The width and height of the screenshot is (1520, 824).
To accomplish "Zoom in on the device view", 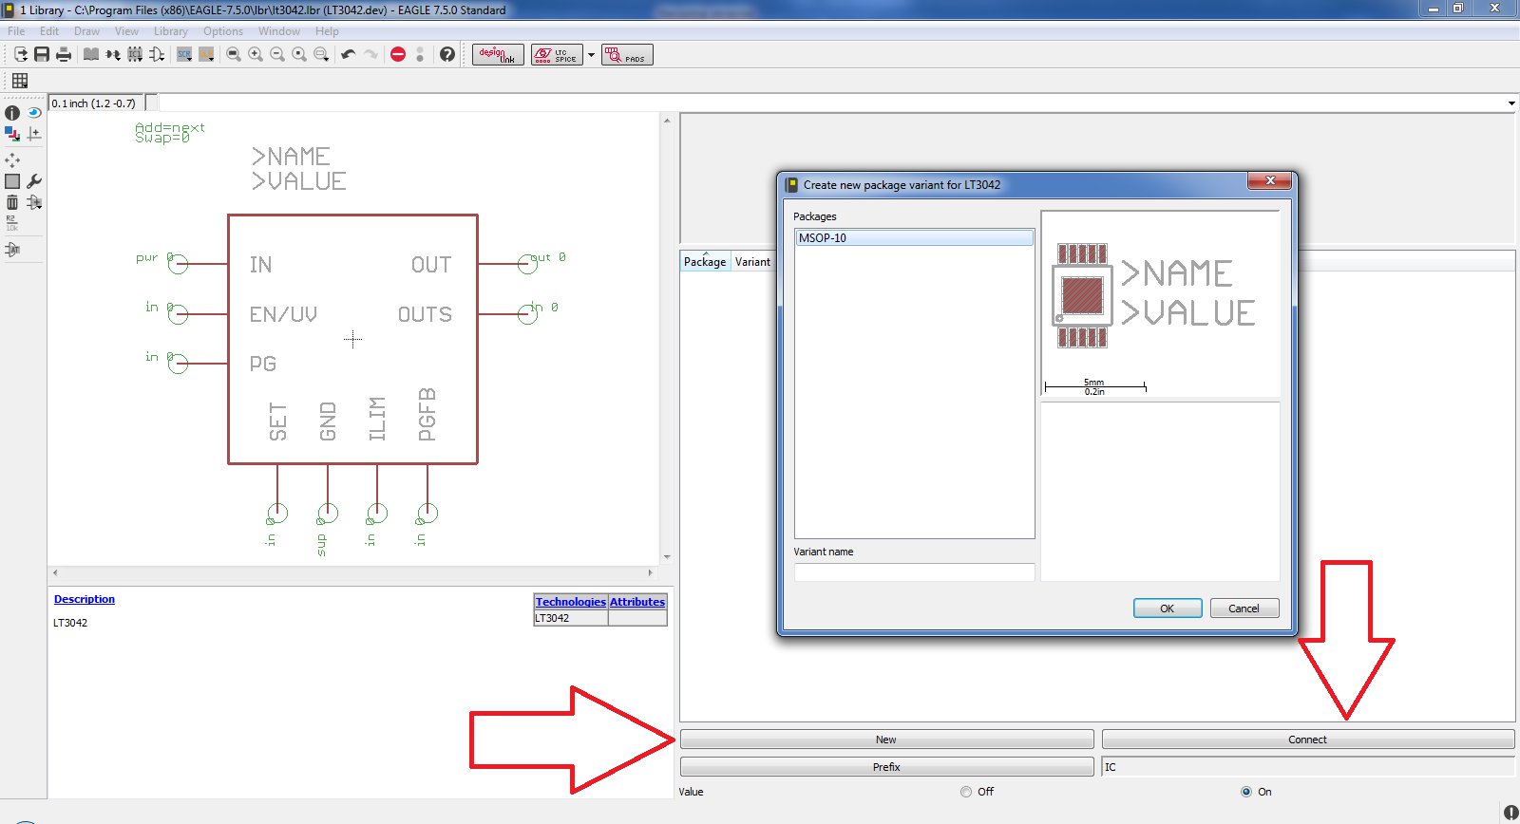I will coord(256,54).
